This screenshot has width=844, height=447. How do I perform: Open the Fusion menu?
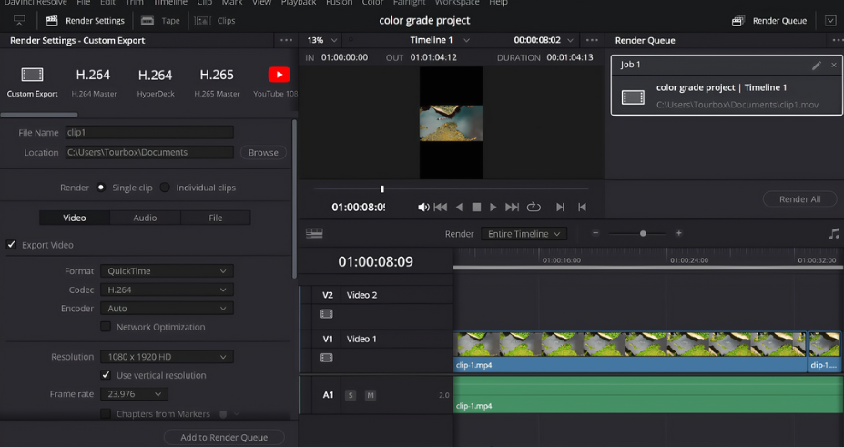(339, 3)
